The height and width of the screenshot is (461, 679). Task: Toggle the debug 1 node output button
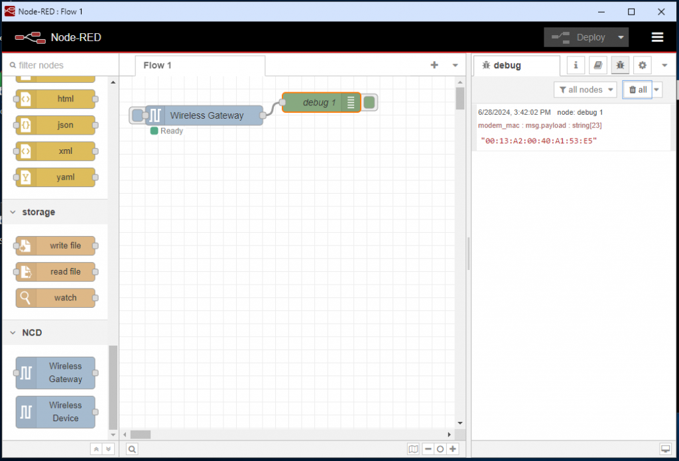coord(369,103)
